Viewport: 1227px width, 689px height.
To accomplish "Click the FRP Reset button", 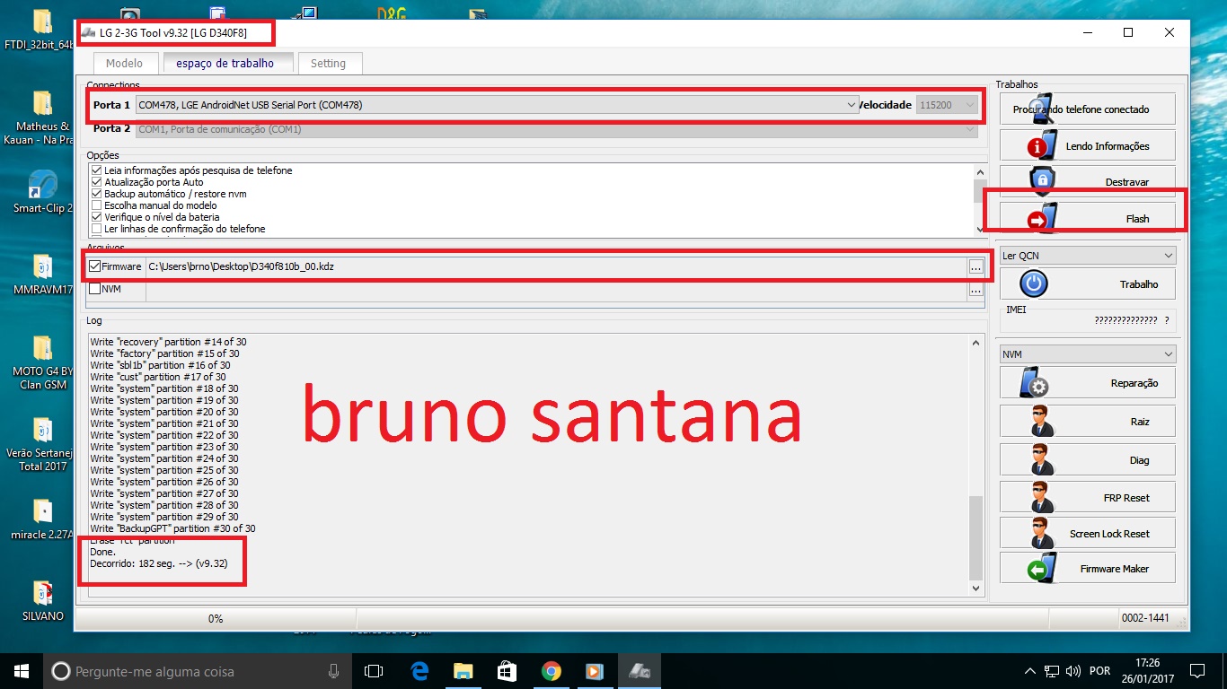I will tap(1087, 497).
